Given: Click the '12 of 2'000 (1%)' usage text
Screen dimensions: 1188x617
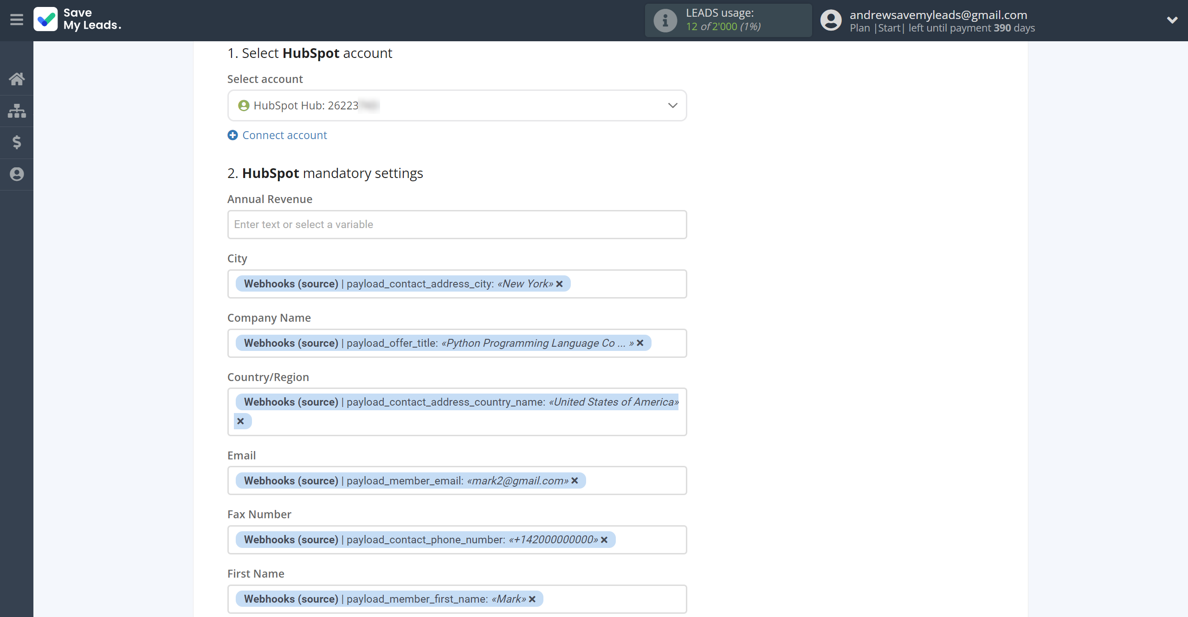Looking at the screenshot, I should click(723, 27).
